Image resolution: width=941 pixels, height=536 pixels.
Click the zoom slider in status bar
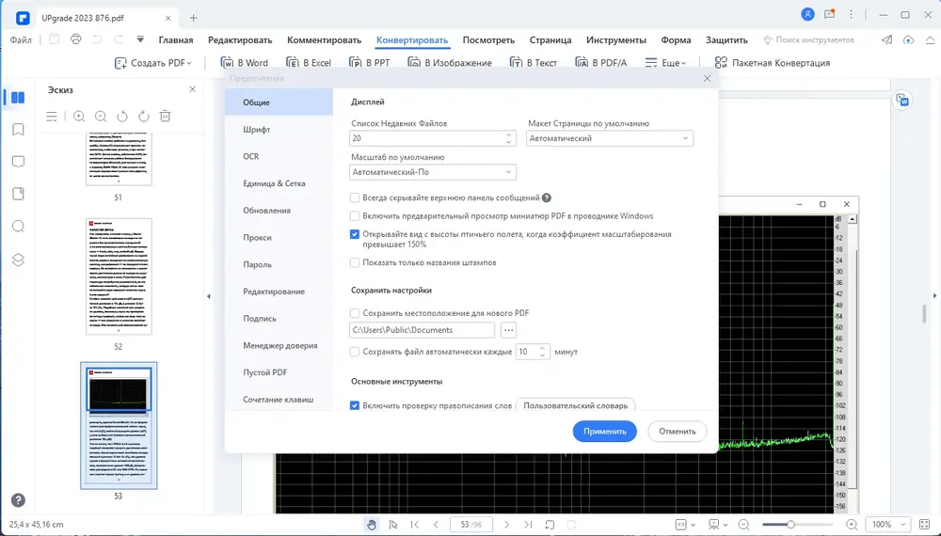point(797,525)
